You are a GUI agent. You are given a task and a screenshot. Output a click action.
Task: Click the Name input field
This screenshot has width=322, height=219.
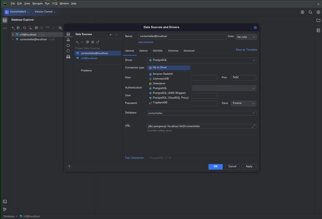click(x=182, y=37)
